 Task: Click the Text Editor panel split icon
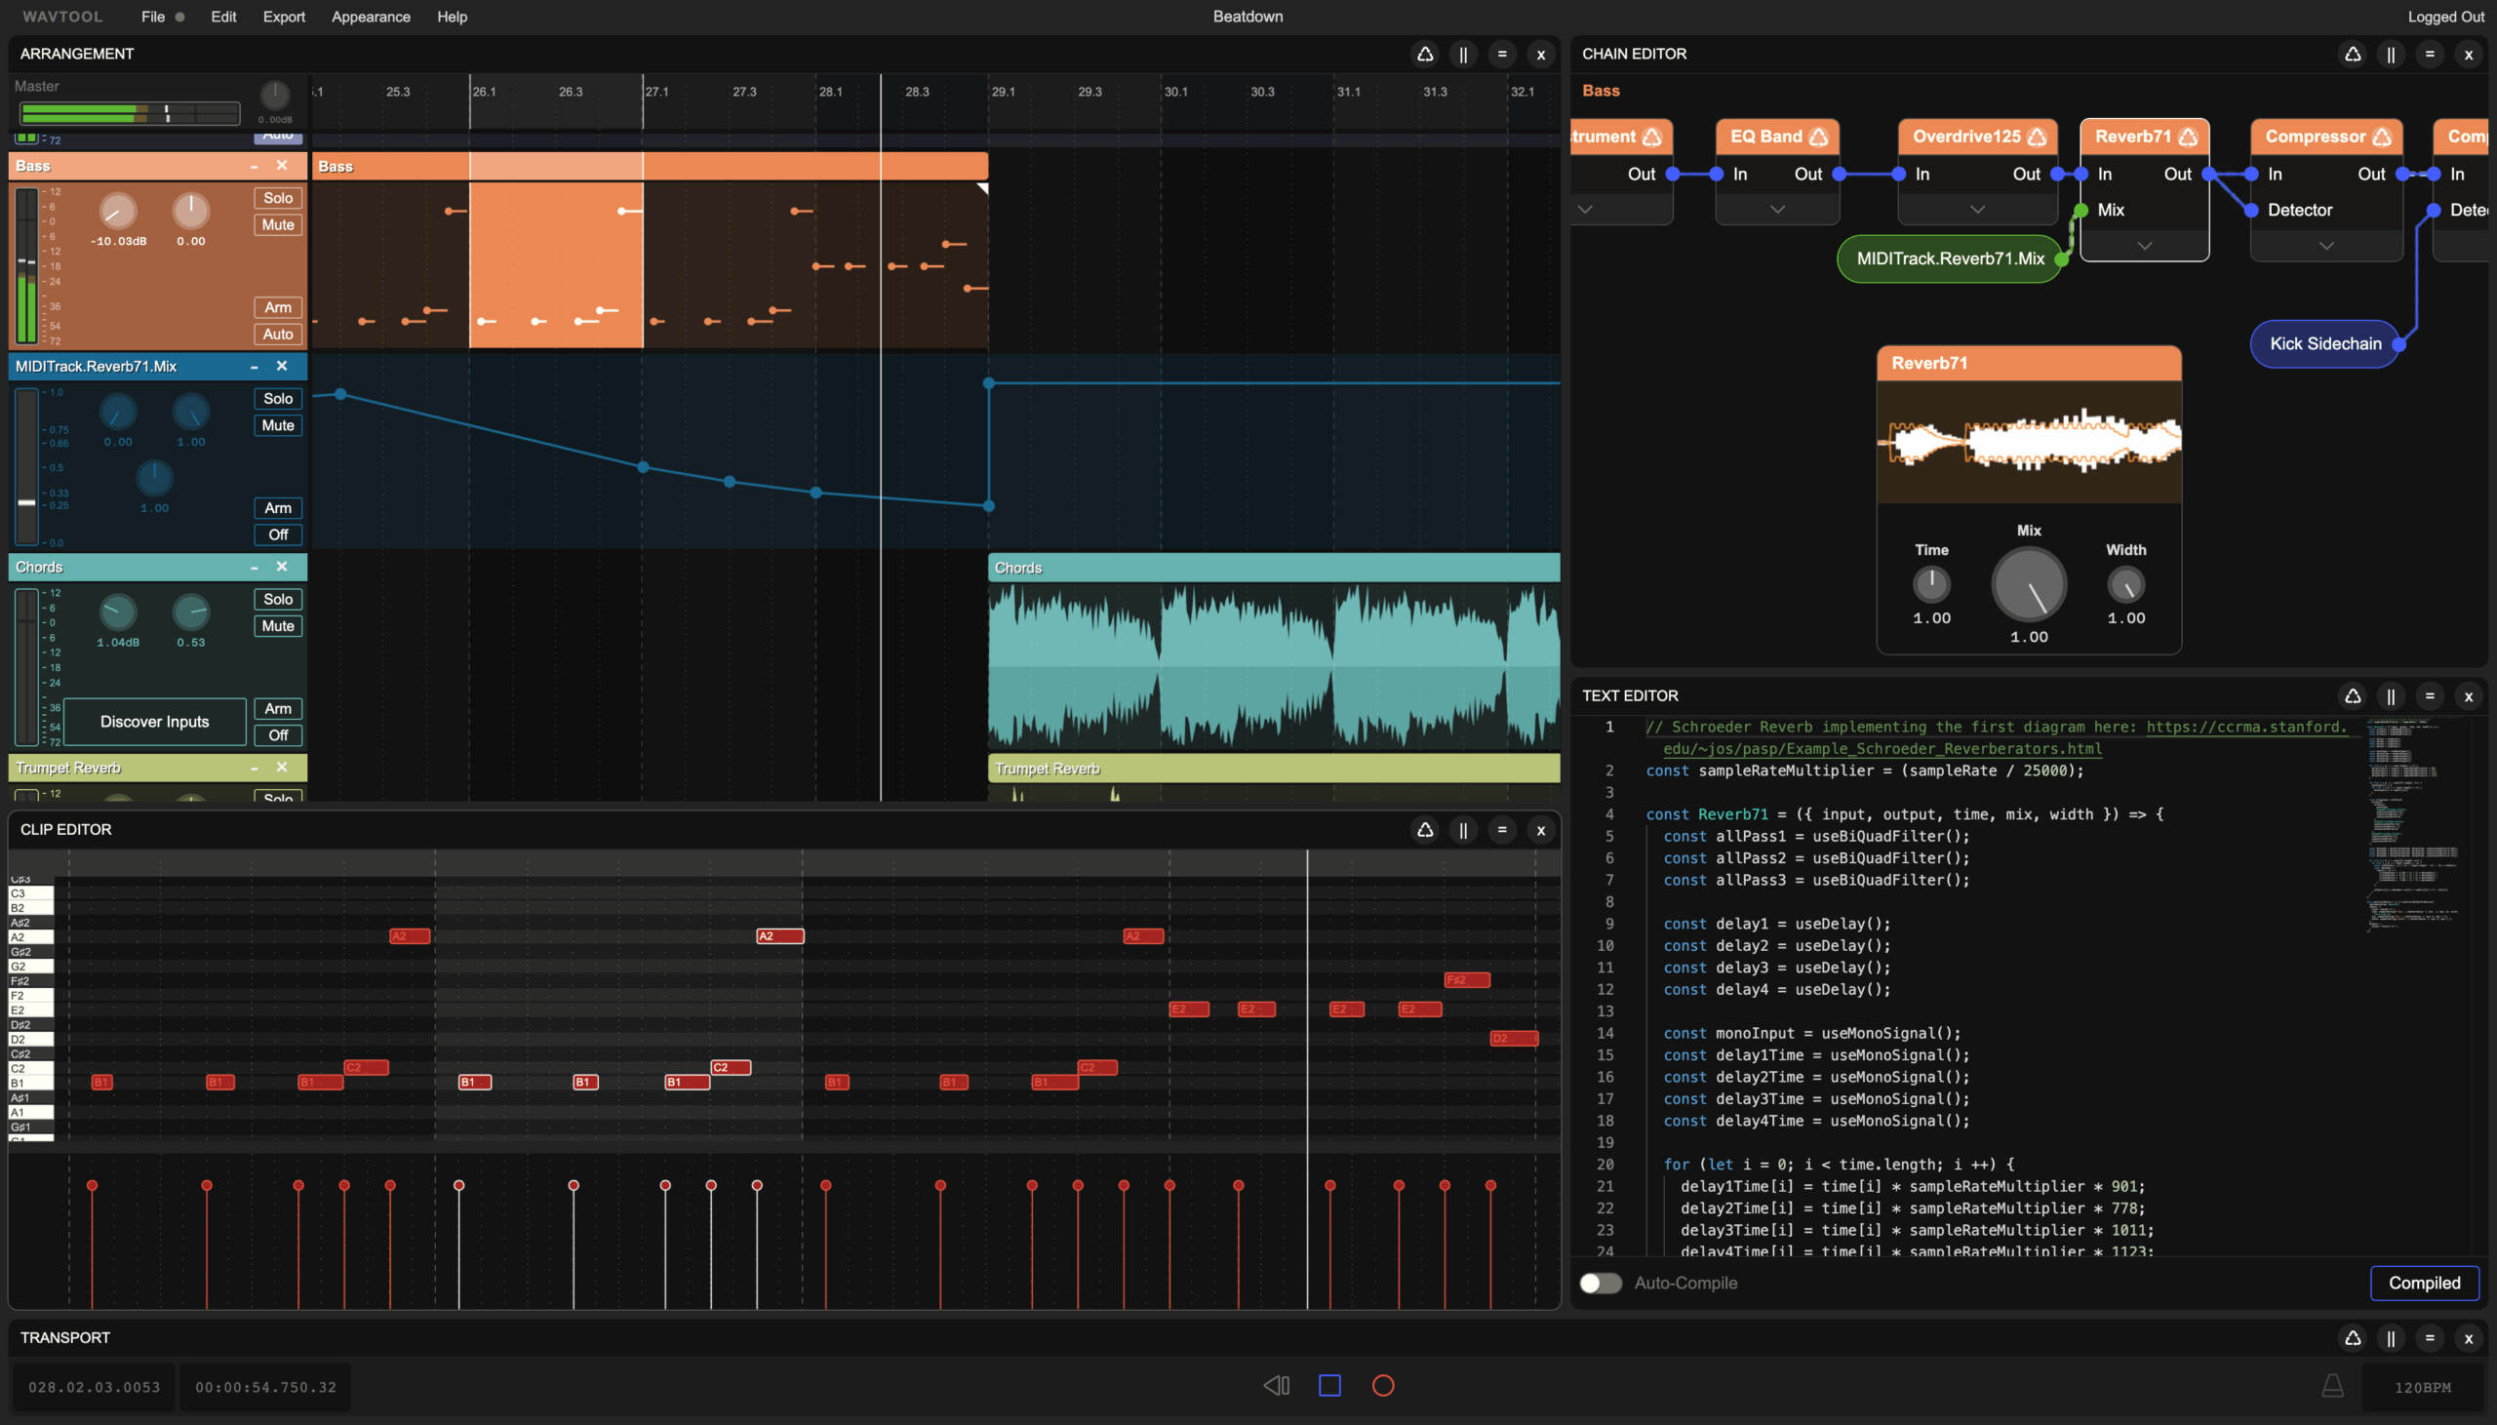click(2391, 695)
